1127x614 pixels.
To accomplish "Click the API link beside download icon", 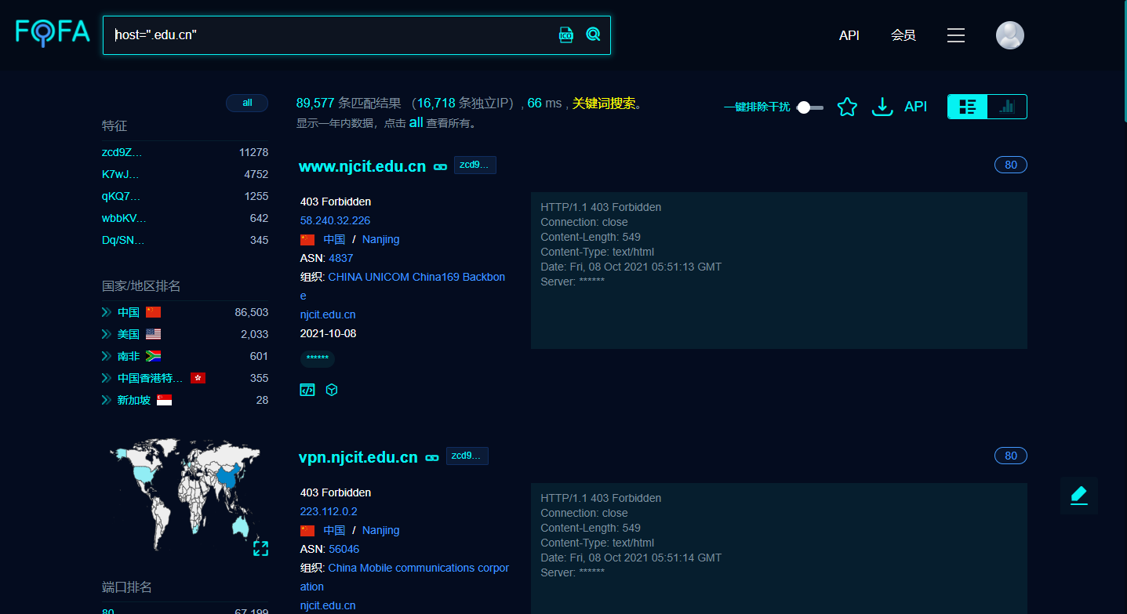I will (x=915, y=107).
